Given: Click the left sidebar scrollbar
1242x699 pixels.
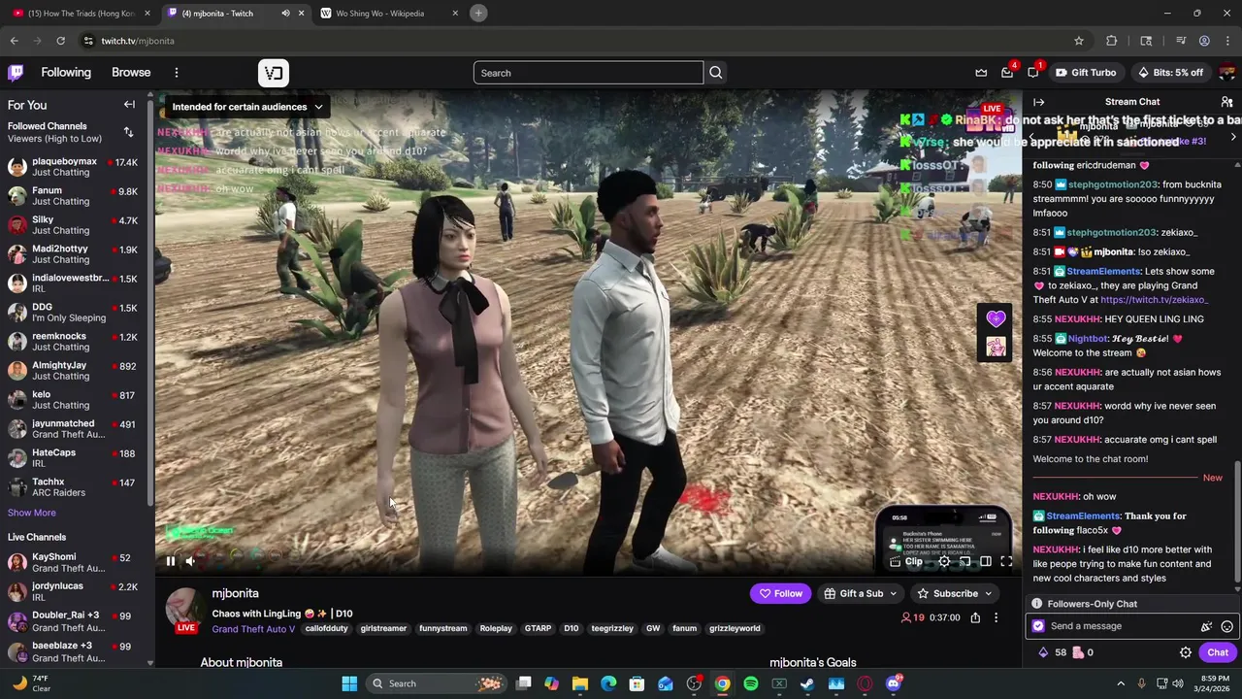Looking at the screenshot, I should pyautogui.click(x=149, y=301).
